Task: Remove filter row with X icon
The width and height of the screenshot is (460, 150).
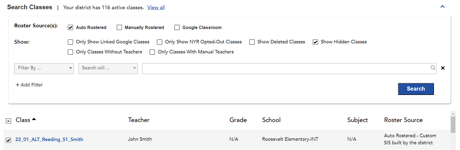Action: click(x=443, y=68)
